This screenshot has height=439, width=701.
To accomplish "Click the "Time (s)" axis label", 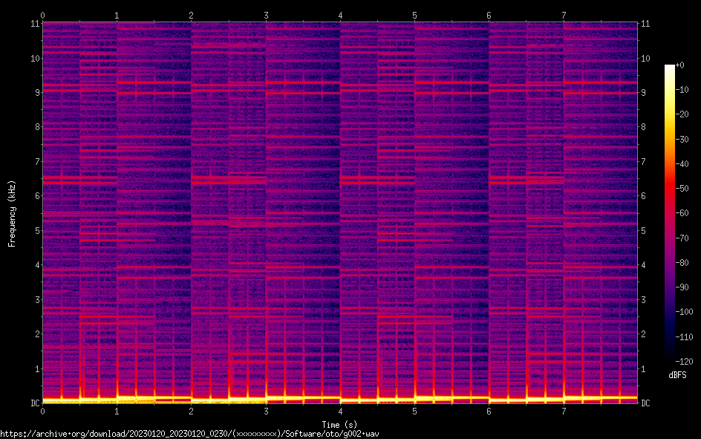I will (x=339, y=424).
